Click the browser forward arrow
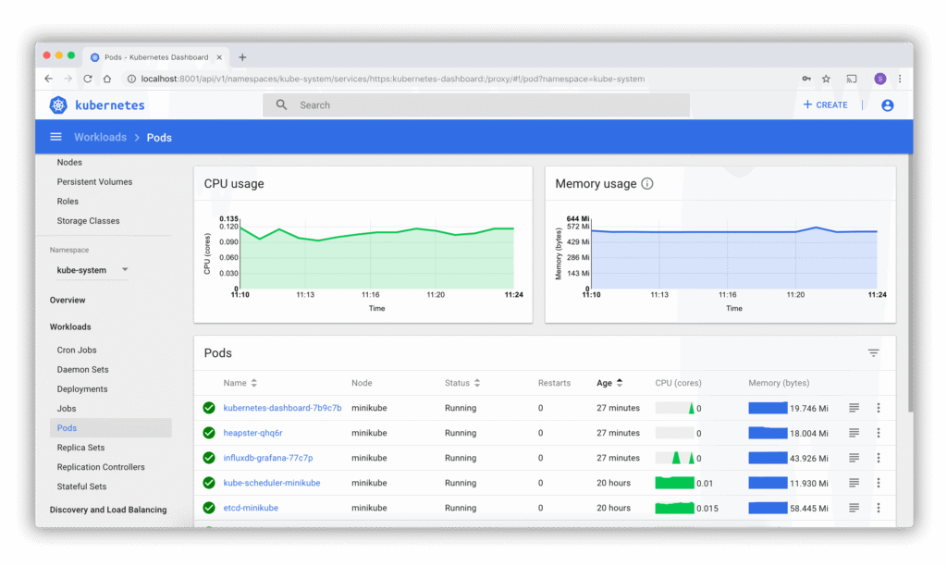Image resolution: width=947 pixels, height=566 pixels. [x=68, y=79]
